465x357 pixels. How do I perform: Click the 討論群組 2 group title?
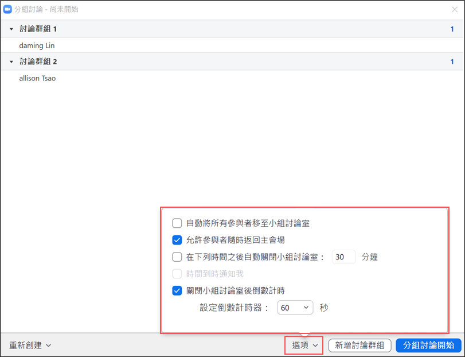[x=38, y=61]
